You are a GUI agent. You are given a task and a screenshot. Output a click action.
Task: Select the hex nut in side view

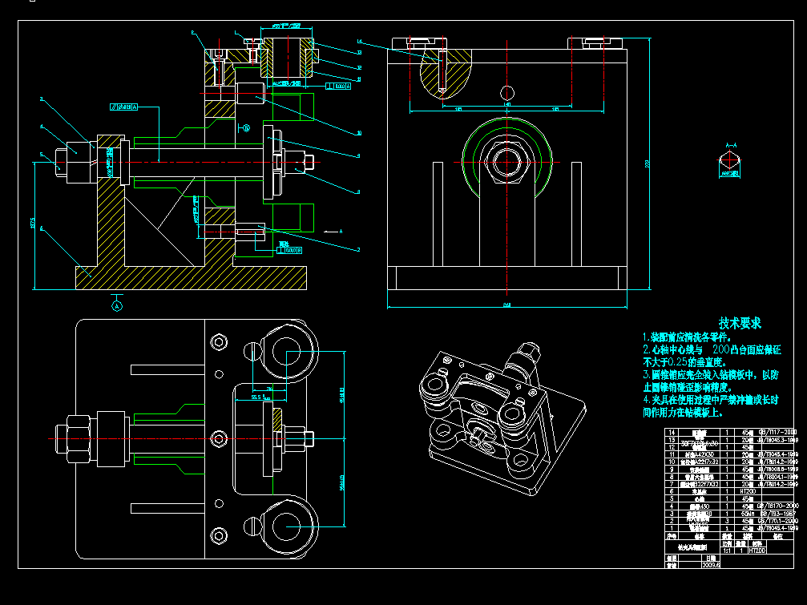pos(507,163)
